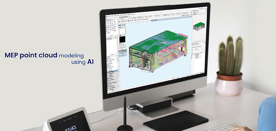Open the Modify menu
The width and height of the screenshot is (276, 131).
tap(115, 16)
